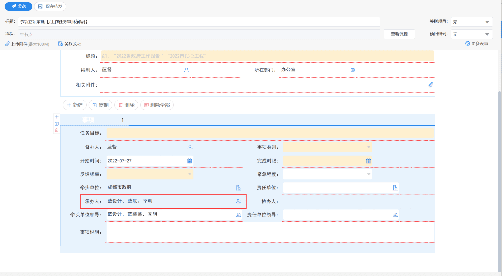Open the calendar icon for 完成时限

click(x=368, y=161)
